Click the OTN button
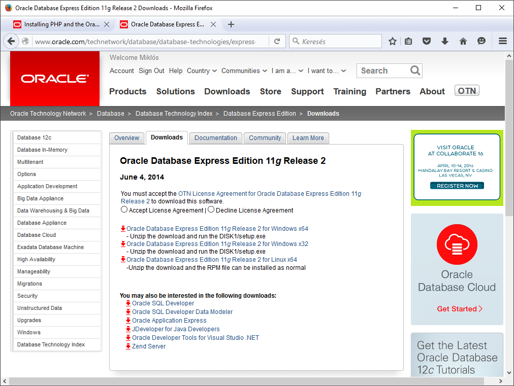The image size is (514, 386). (x=467, y=91)
